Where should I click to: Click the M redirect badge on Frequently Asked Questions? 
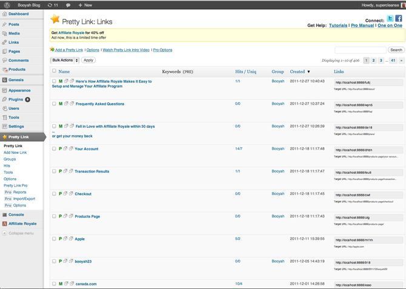pyautogui.click(x=61, y=104)
